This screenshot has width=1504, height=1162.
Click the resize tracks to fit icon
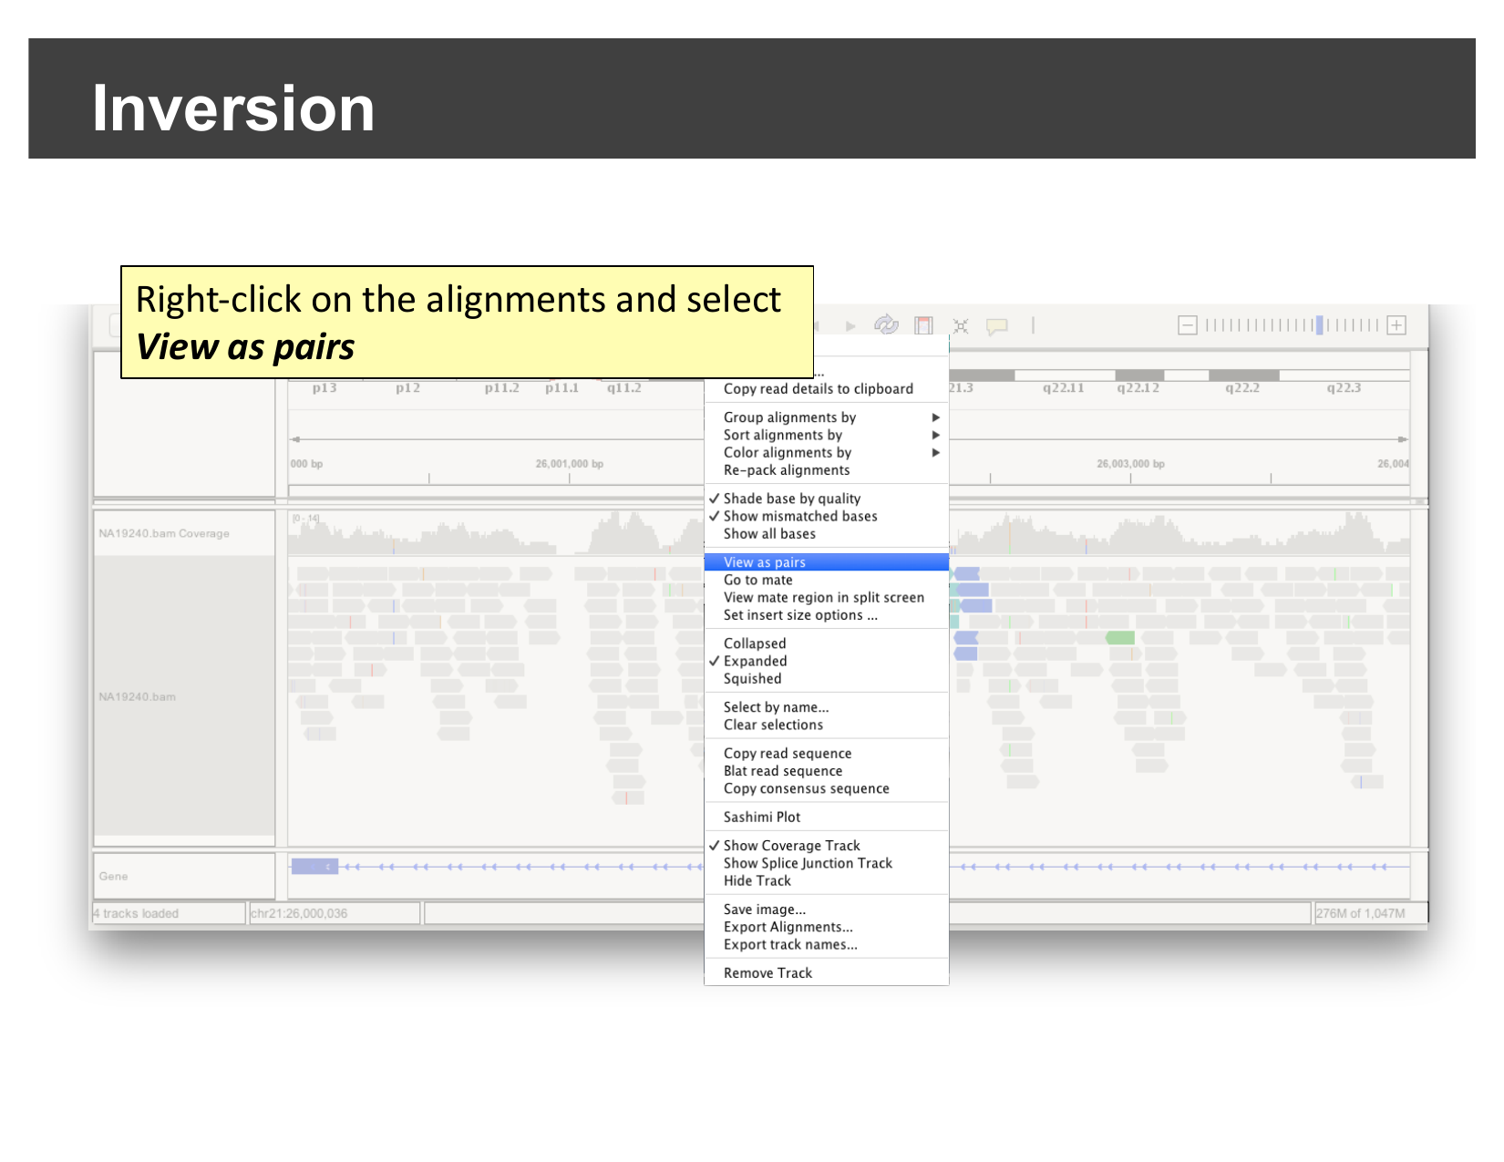coord(961,325)
